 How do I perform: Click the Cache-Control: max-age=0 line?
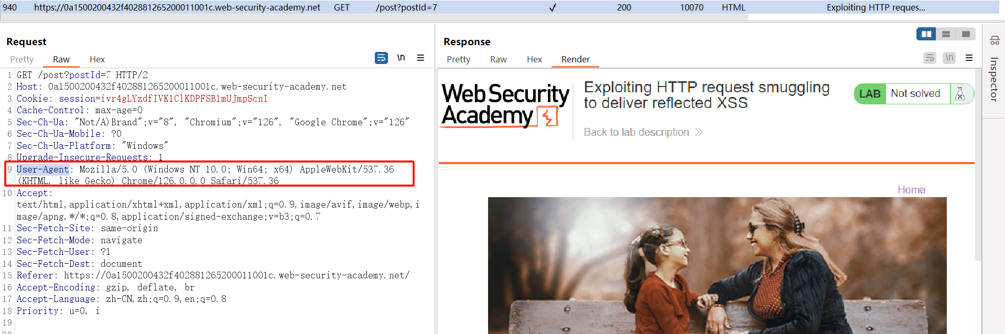point(80,110)
